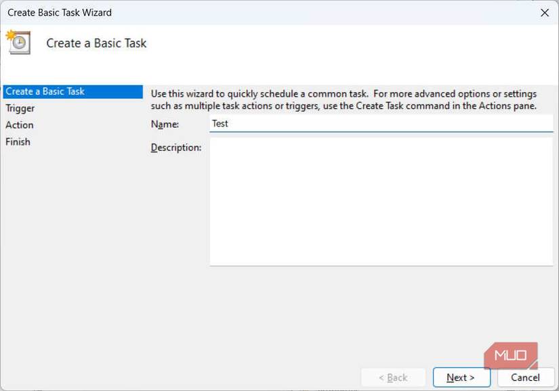
Task: Click the wizard clock icon in the title bar
Action: click(x=19, y=42)
